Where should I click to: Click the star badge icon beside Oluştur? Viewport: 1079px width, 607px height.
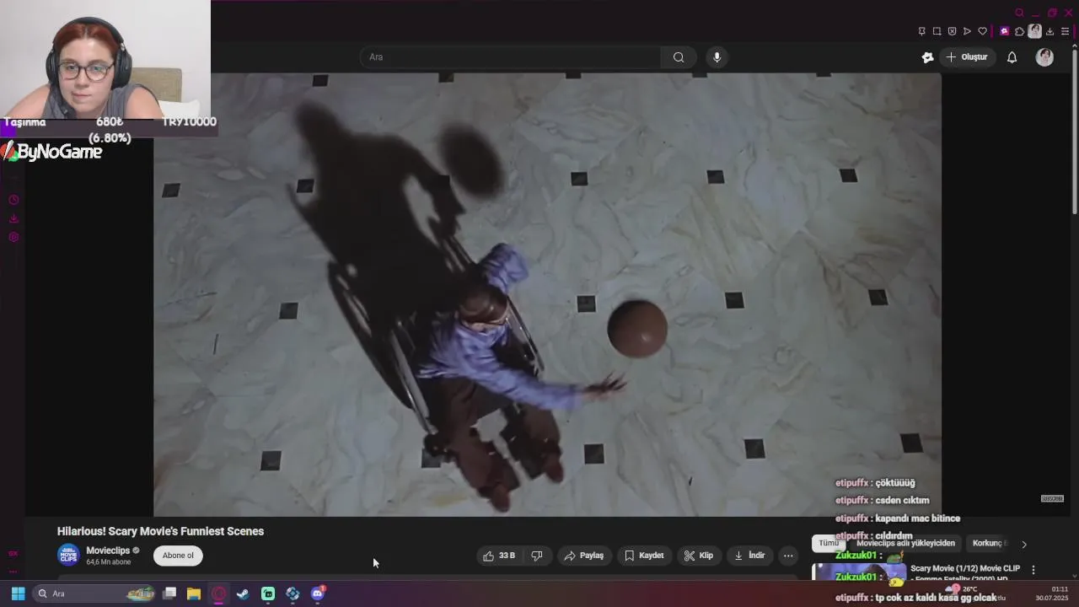927,57
